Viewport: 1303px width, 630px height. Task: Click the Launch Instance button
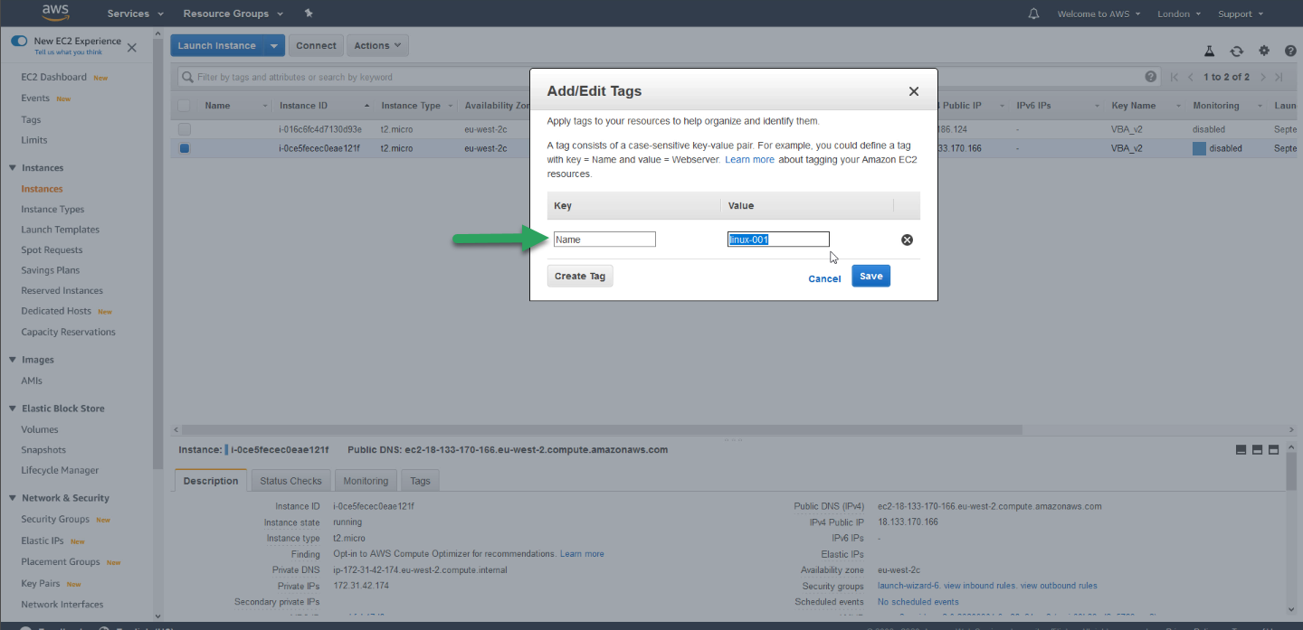click(217, 46)
